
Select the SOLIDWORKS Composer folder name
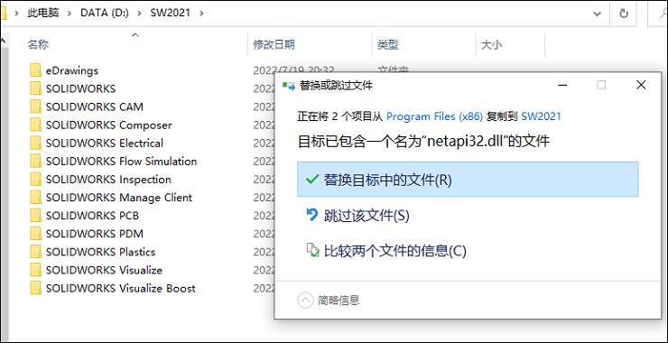[109, 125]
